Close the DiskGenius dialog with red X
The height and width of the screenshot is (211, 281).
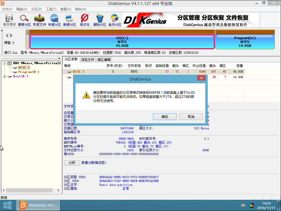tap(201, 78)
